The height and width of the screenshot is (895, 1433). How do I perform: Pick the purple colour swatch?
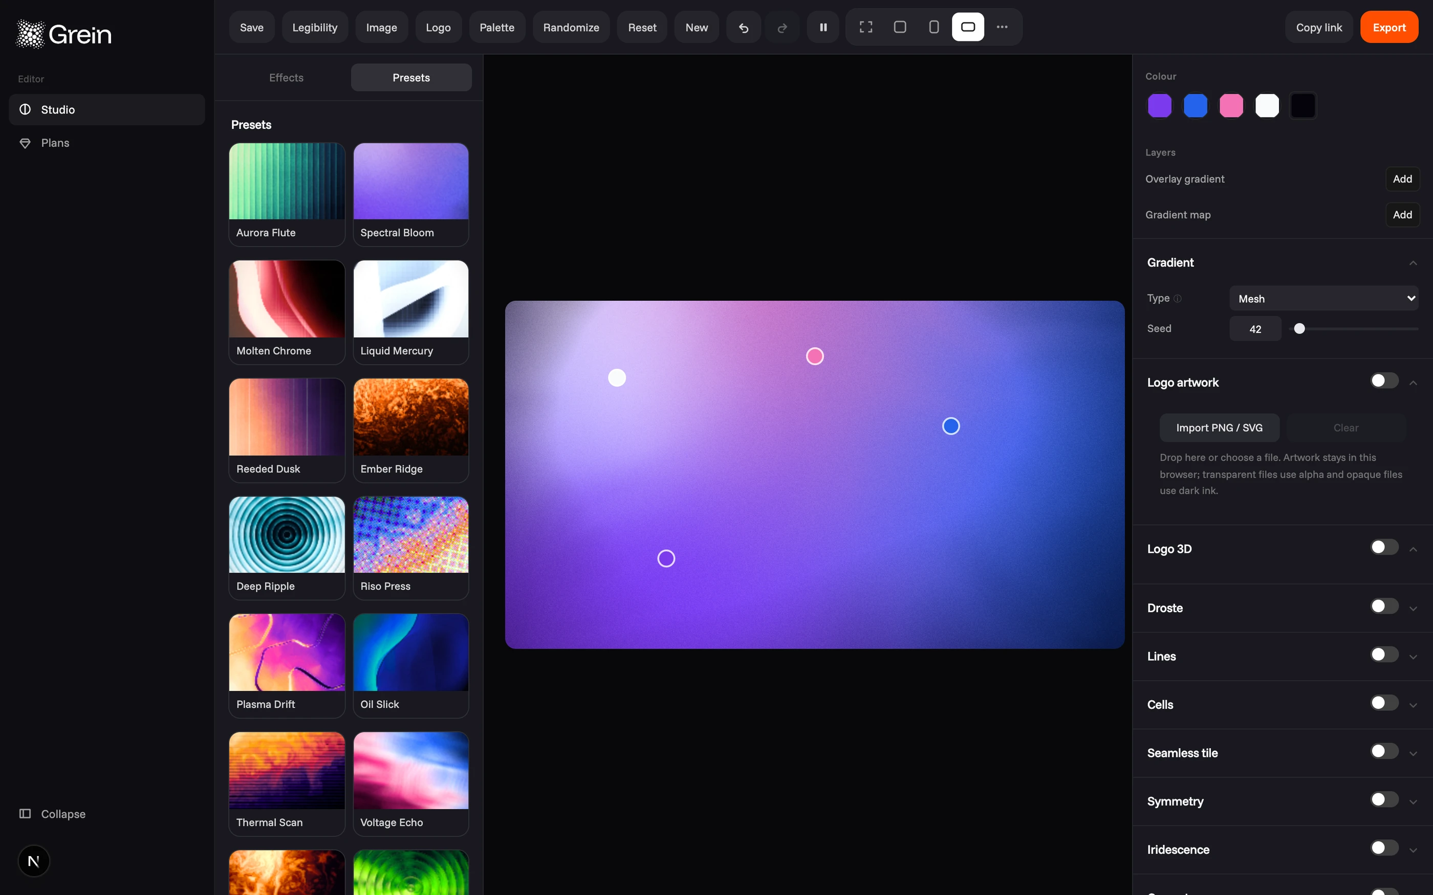coord(1159,106)
